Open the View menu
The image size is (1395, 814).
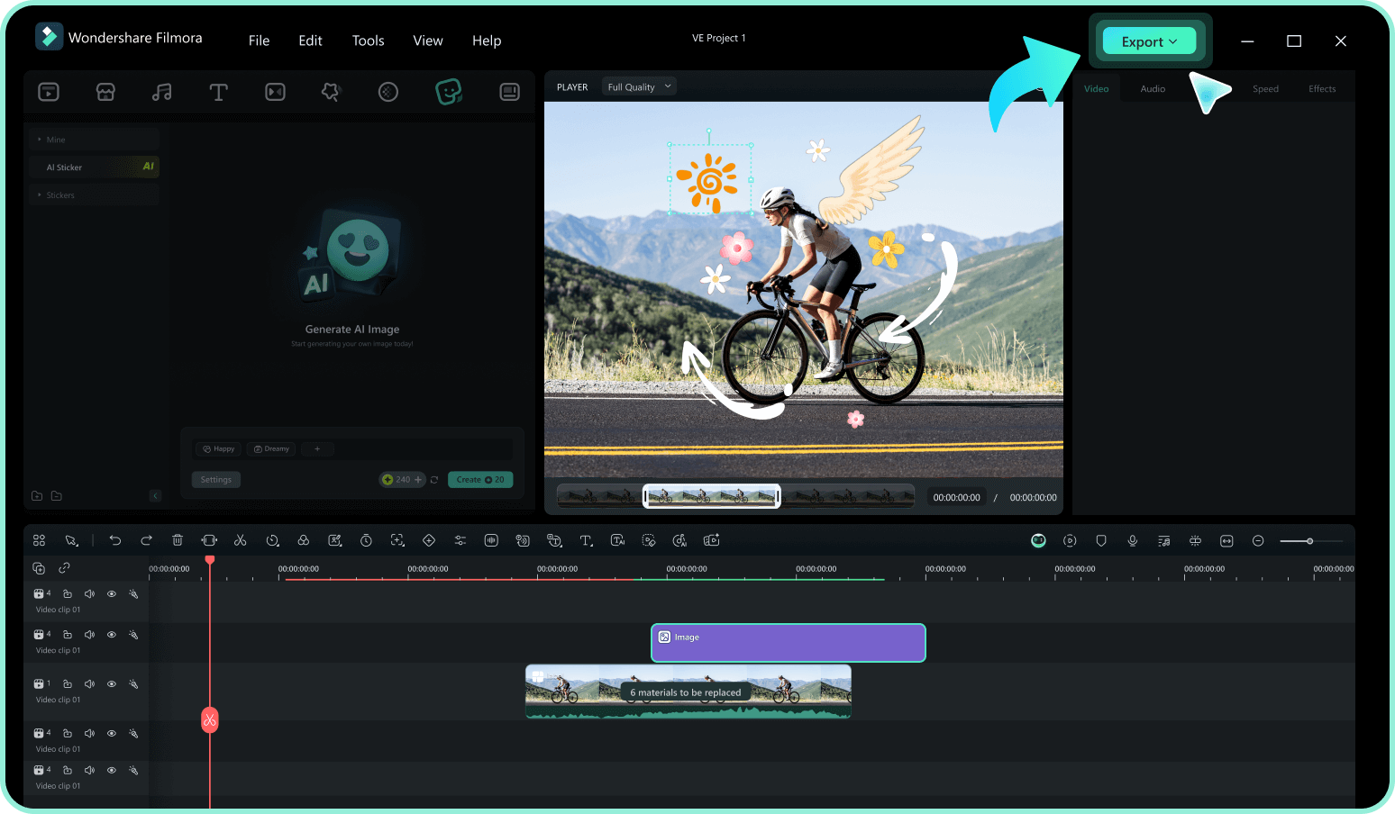pos(428,41)
